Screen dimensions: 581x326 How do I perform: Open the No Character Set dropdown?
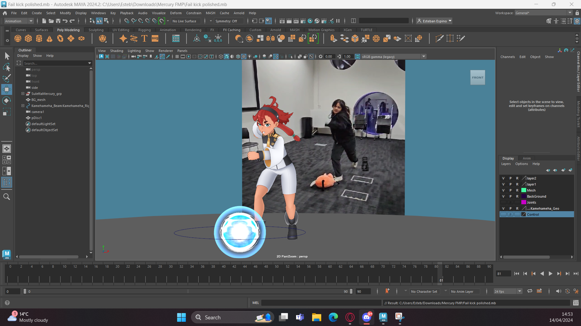point(424,291)
